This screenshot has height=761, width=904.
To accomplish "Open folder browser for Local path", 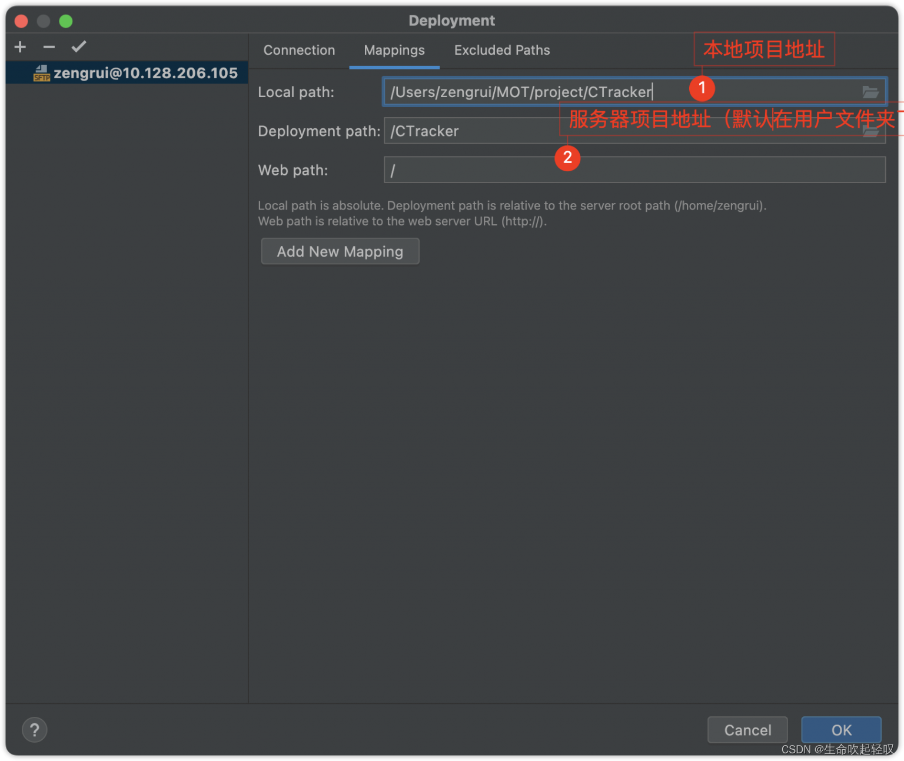I will click(870, 92).
